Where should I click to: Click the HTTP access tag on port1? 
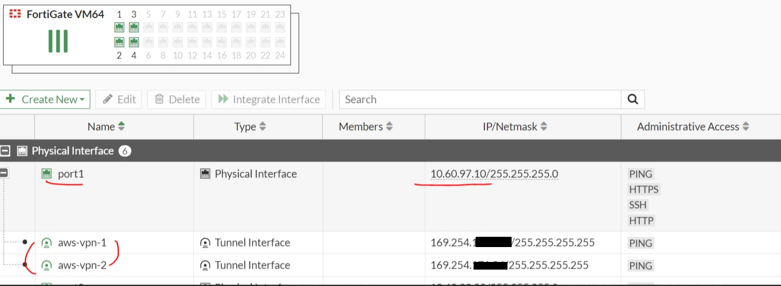(x=641, y=221)
